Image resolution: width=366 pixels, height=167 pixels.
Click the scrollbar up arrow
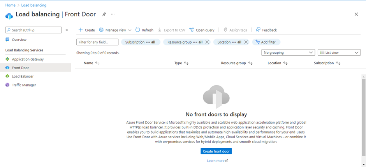(x=364, y=77)
